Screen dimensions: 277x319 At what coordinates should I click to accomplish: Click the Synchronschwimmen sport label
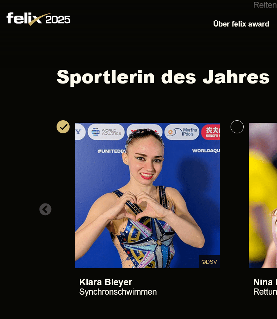click(x=118, y=292)
